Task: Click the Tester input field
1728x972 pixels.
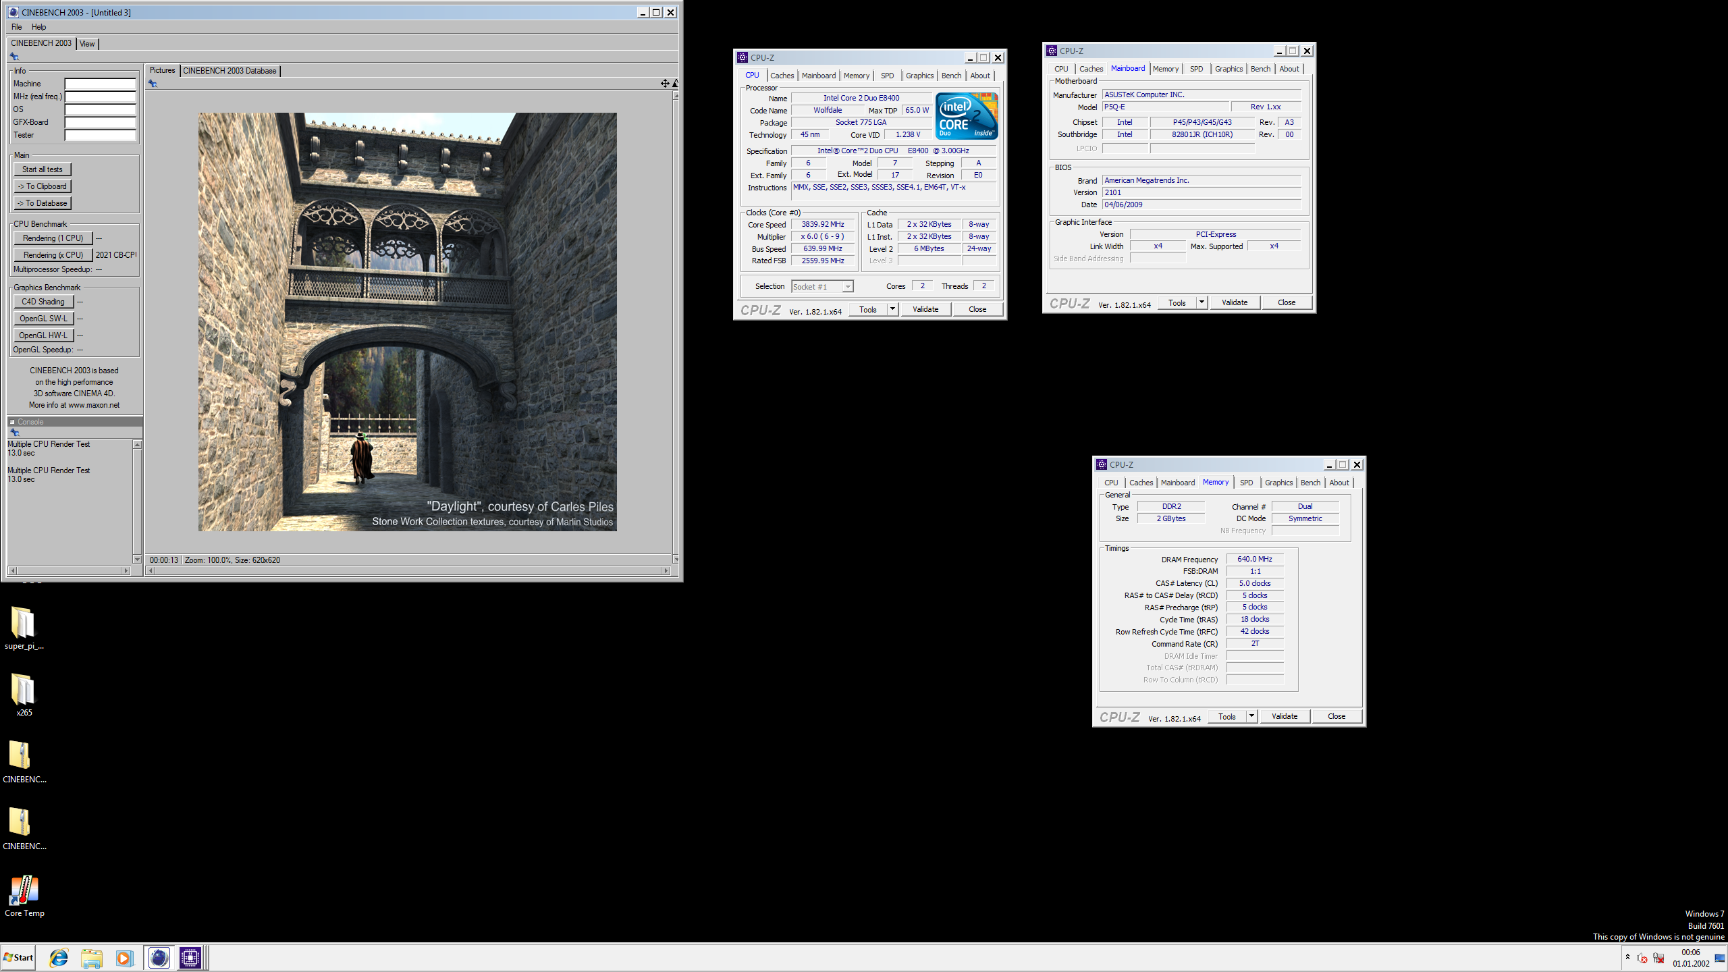Action: (x=100, y=135)
